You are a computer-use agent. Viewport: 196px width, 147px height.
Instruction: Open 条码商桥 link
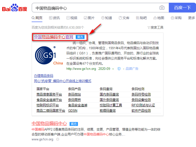coord(74,100)
